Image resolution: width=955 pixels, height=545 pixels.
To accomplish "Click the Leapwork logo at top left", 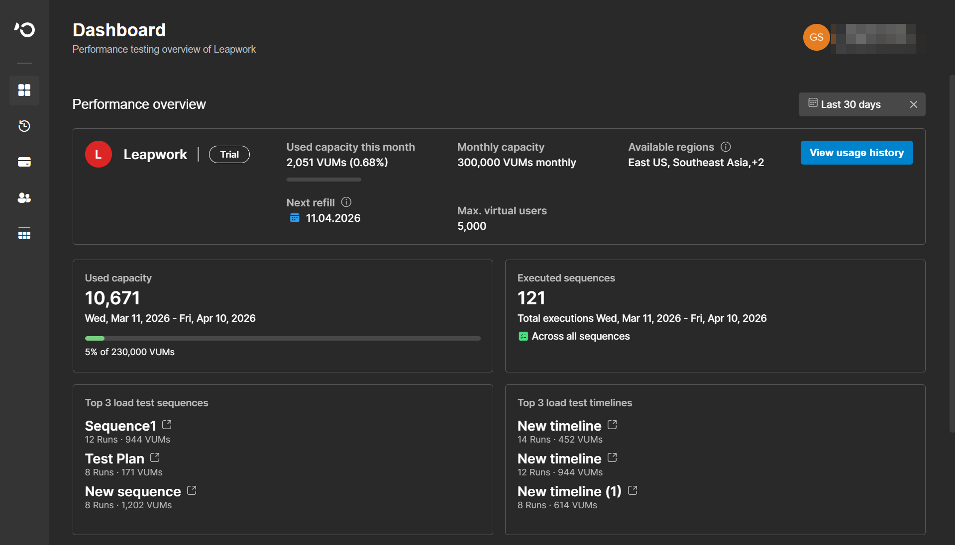I will pyautogui.click(x=24, y=30).
